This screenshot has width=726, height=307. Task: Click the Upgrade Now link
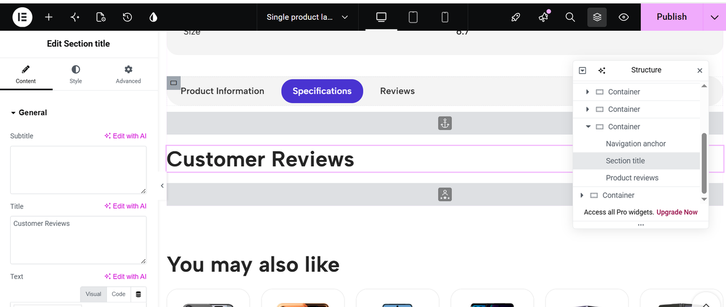pos(677,212)
